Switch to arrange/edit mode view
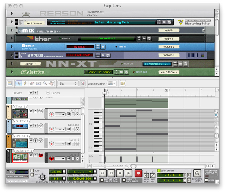 coord(10,83)
